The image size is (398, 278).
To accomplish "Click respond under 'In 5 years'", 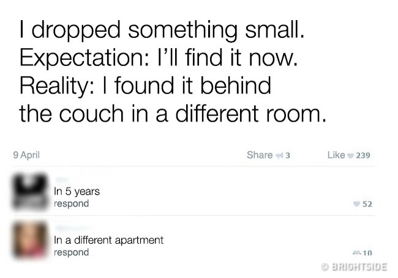I will [71, 203].
